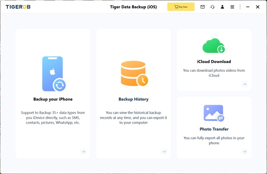Click the TIGERDB logo

18,7
